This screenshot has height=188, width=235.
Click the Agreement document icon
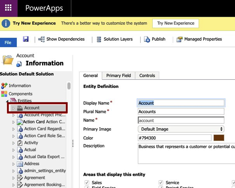[x=20, y=178]
